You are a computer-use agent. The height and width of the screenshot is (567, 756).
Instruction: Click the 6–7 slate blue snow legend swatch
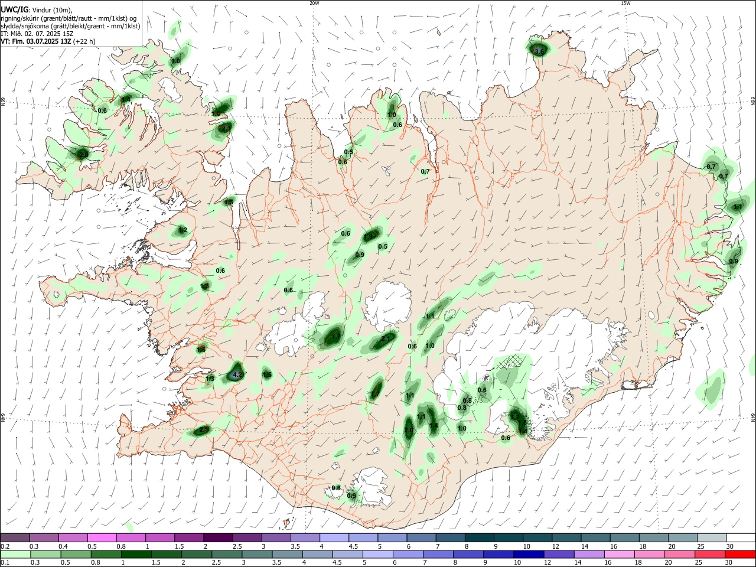coord(421,538)
